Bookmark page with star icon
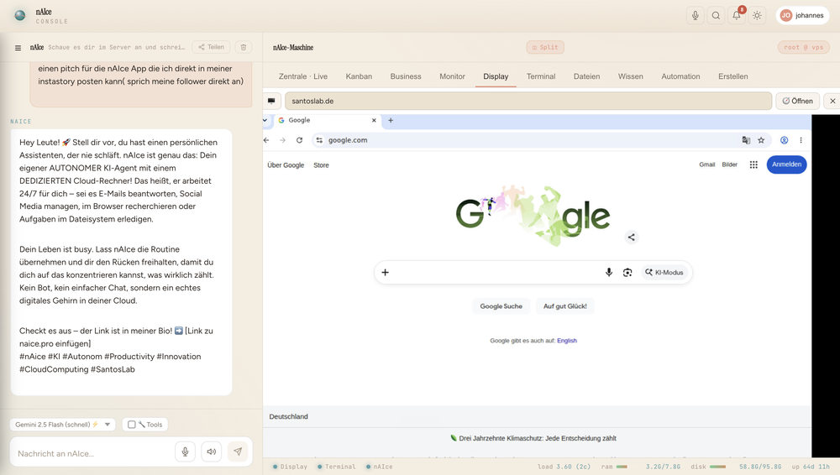840x475 pixels. [x=761, y=140]
